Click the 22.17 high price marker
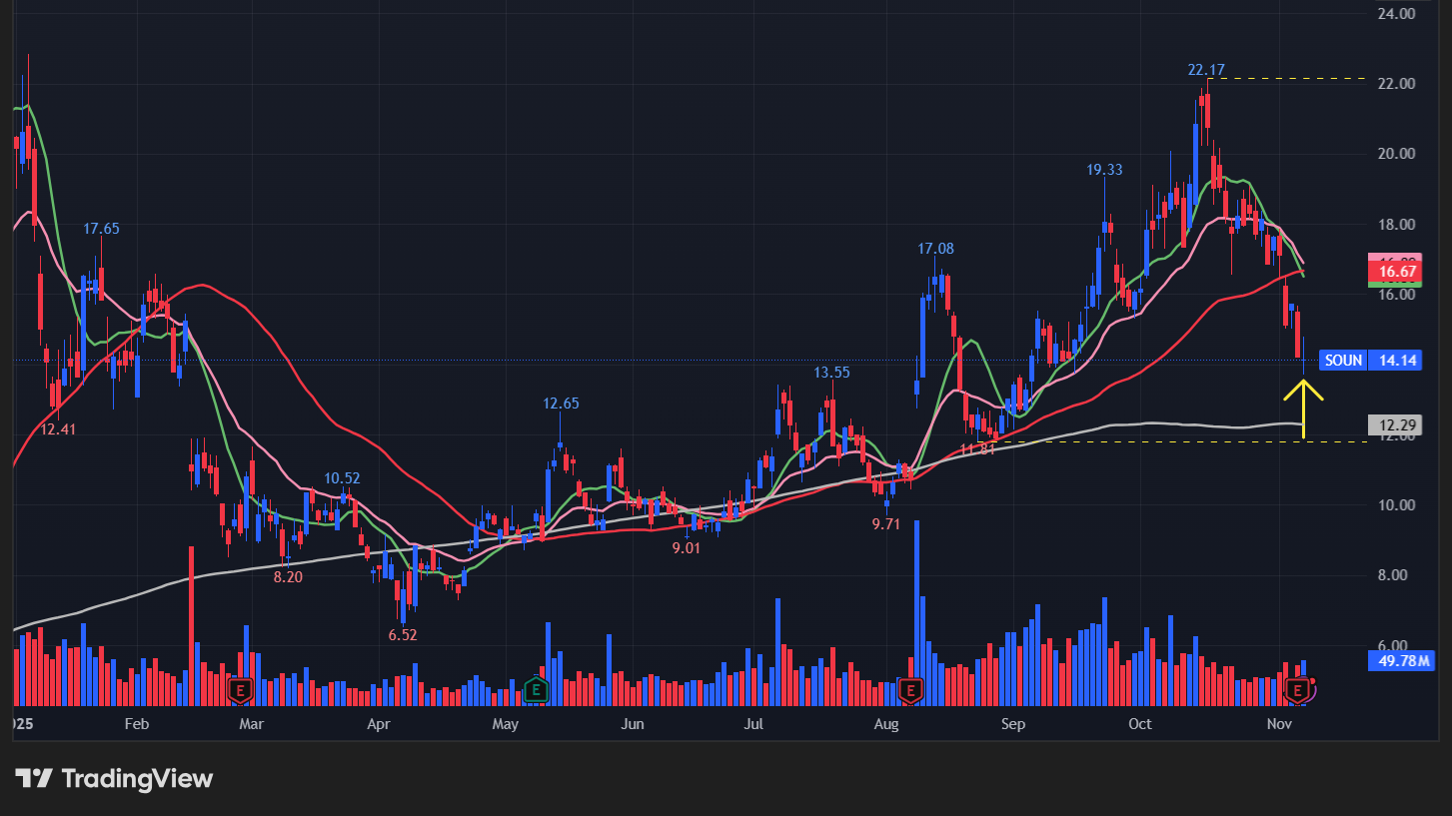Viewport: 1452px width, 816px height. [x=1206, y=70]
